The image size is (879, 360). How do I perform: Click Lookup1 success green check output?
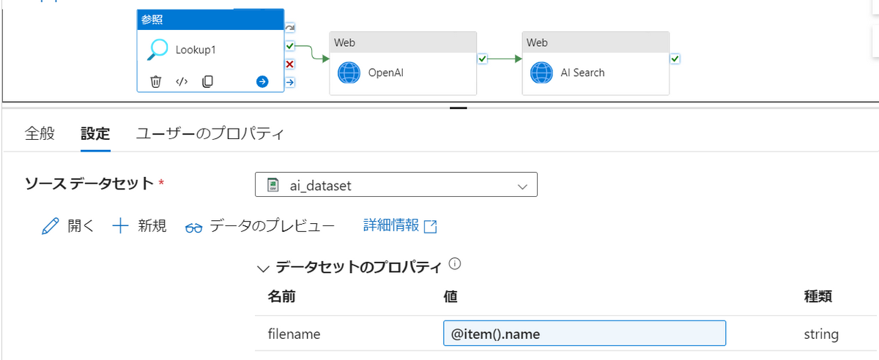(289, 45)
